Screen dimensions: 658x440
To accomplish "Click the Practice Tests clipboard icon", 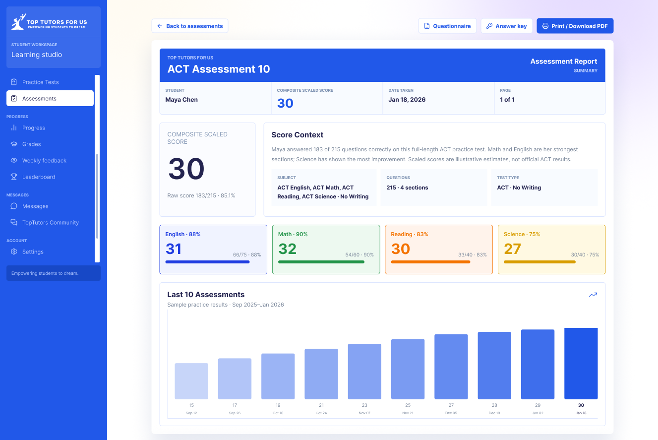I will tap(14, 82).
